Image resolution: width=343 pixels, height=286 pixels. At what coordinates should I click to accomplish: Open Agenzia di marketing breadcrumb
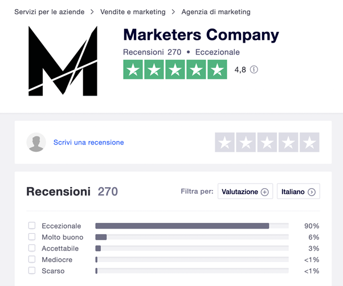216,12
